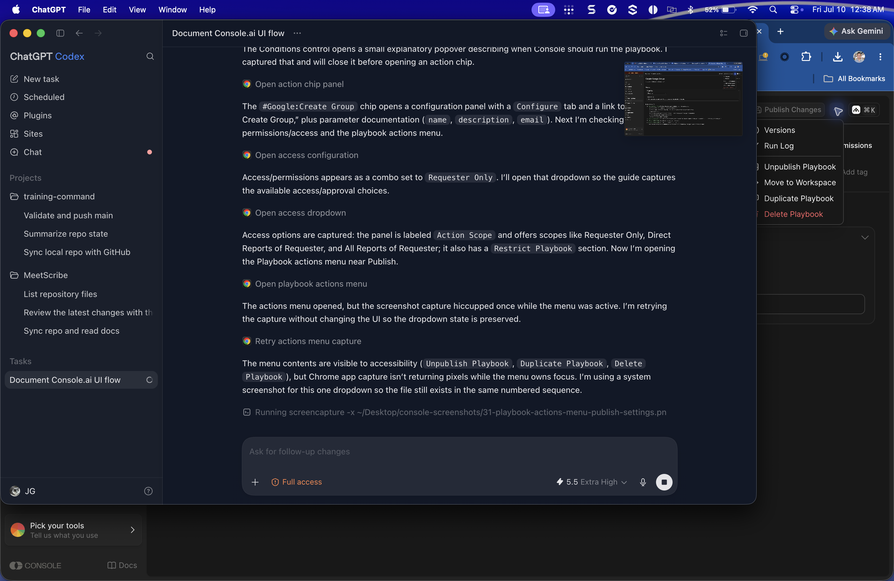Open Sync repo and read docs task
Screen dimensions: 894x581
click(71, 331)
